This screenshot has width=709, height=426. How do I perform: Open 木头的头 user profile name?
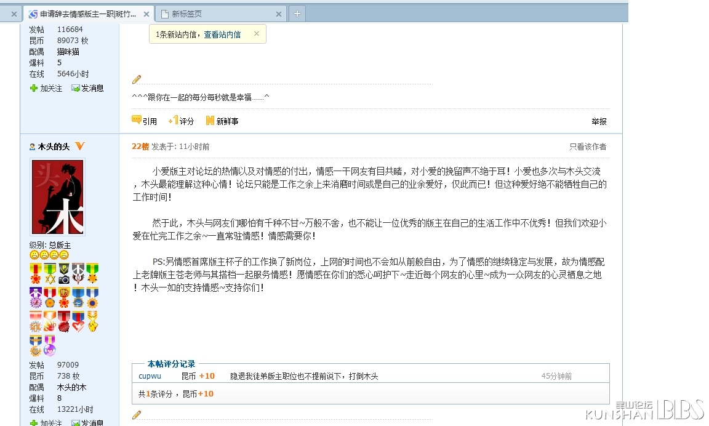coord(54,147)
